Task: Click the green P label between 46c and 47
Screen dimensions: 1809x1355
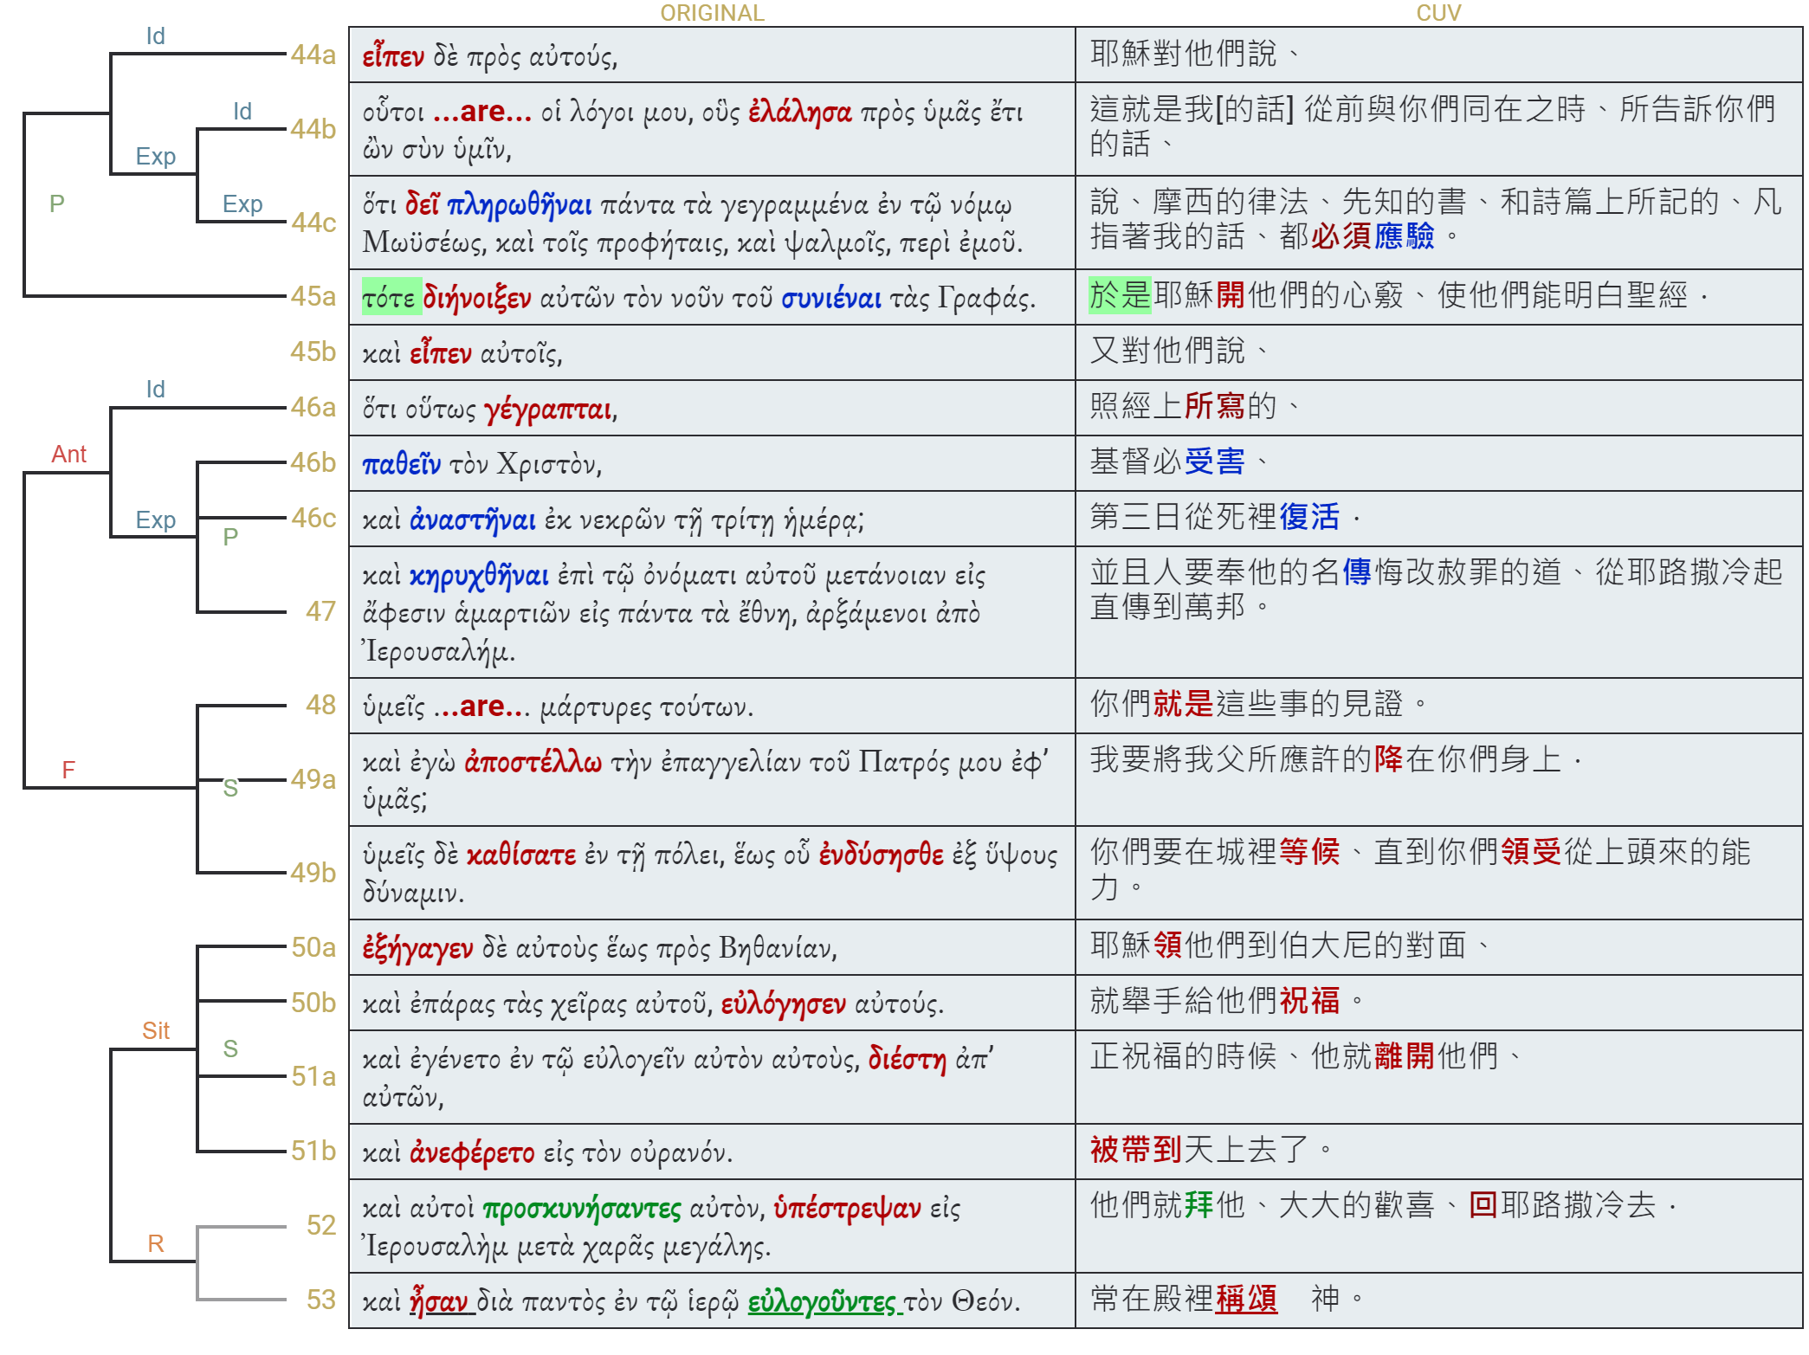Action: [x=230, y=537]
